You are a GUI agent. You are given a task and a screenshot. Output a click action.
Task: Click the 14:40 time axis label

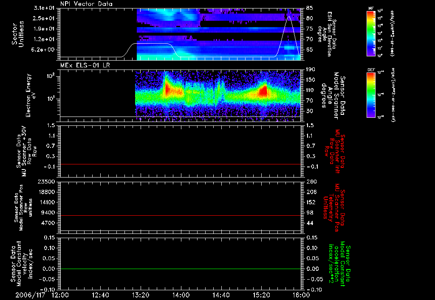pyautogui.click(x=221, y=295)
